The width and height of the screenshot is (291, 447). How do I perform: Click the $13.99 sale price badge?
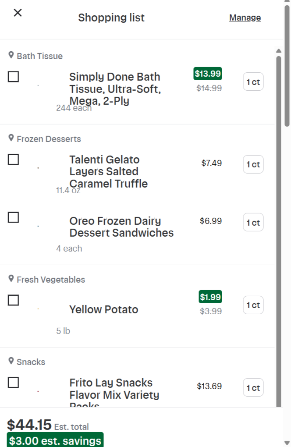(x=208, y=74)
